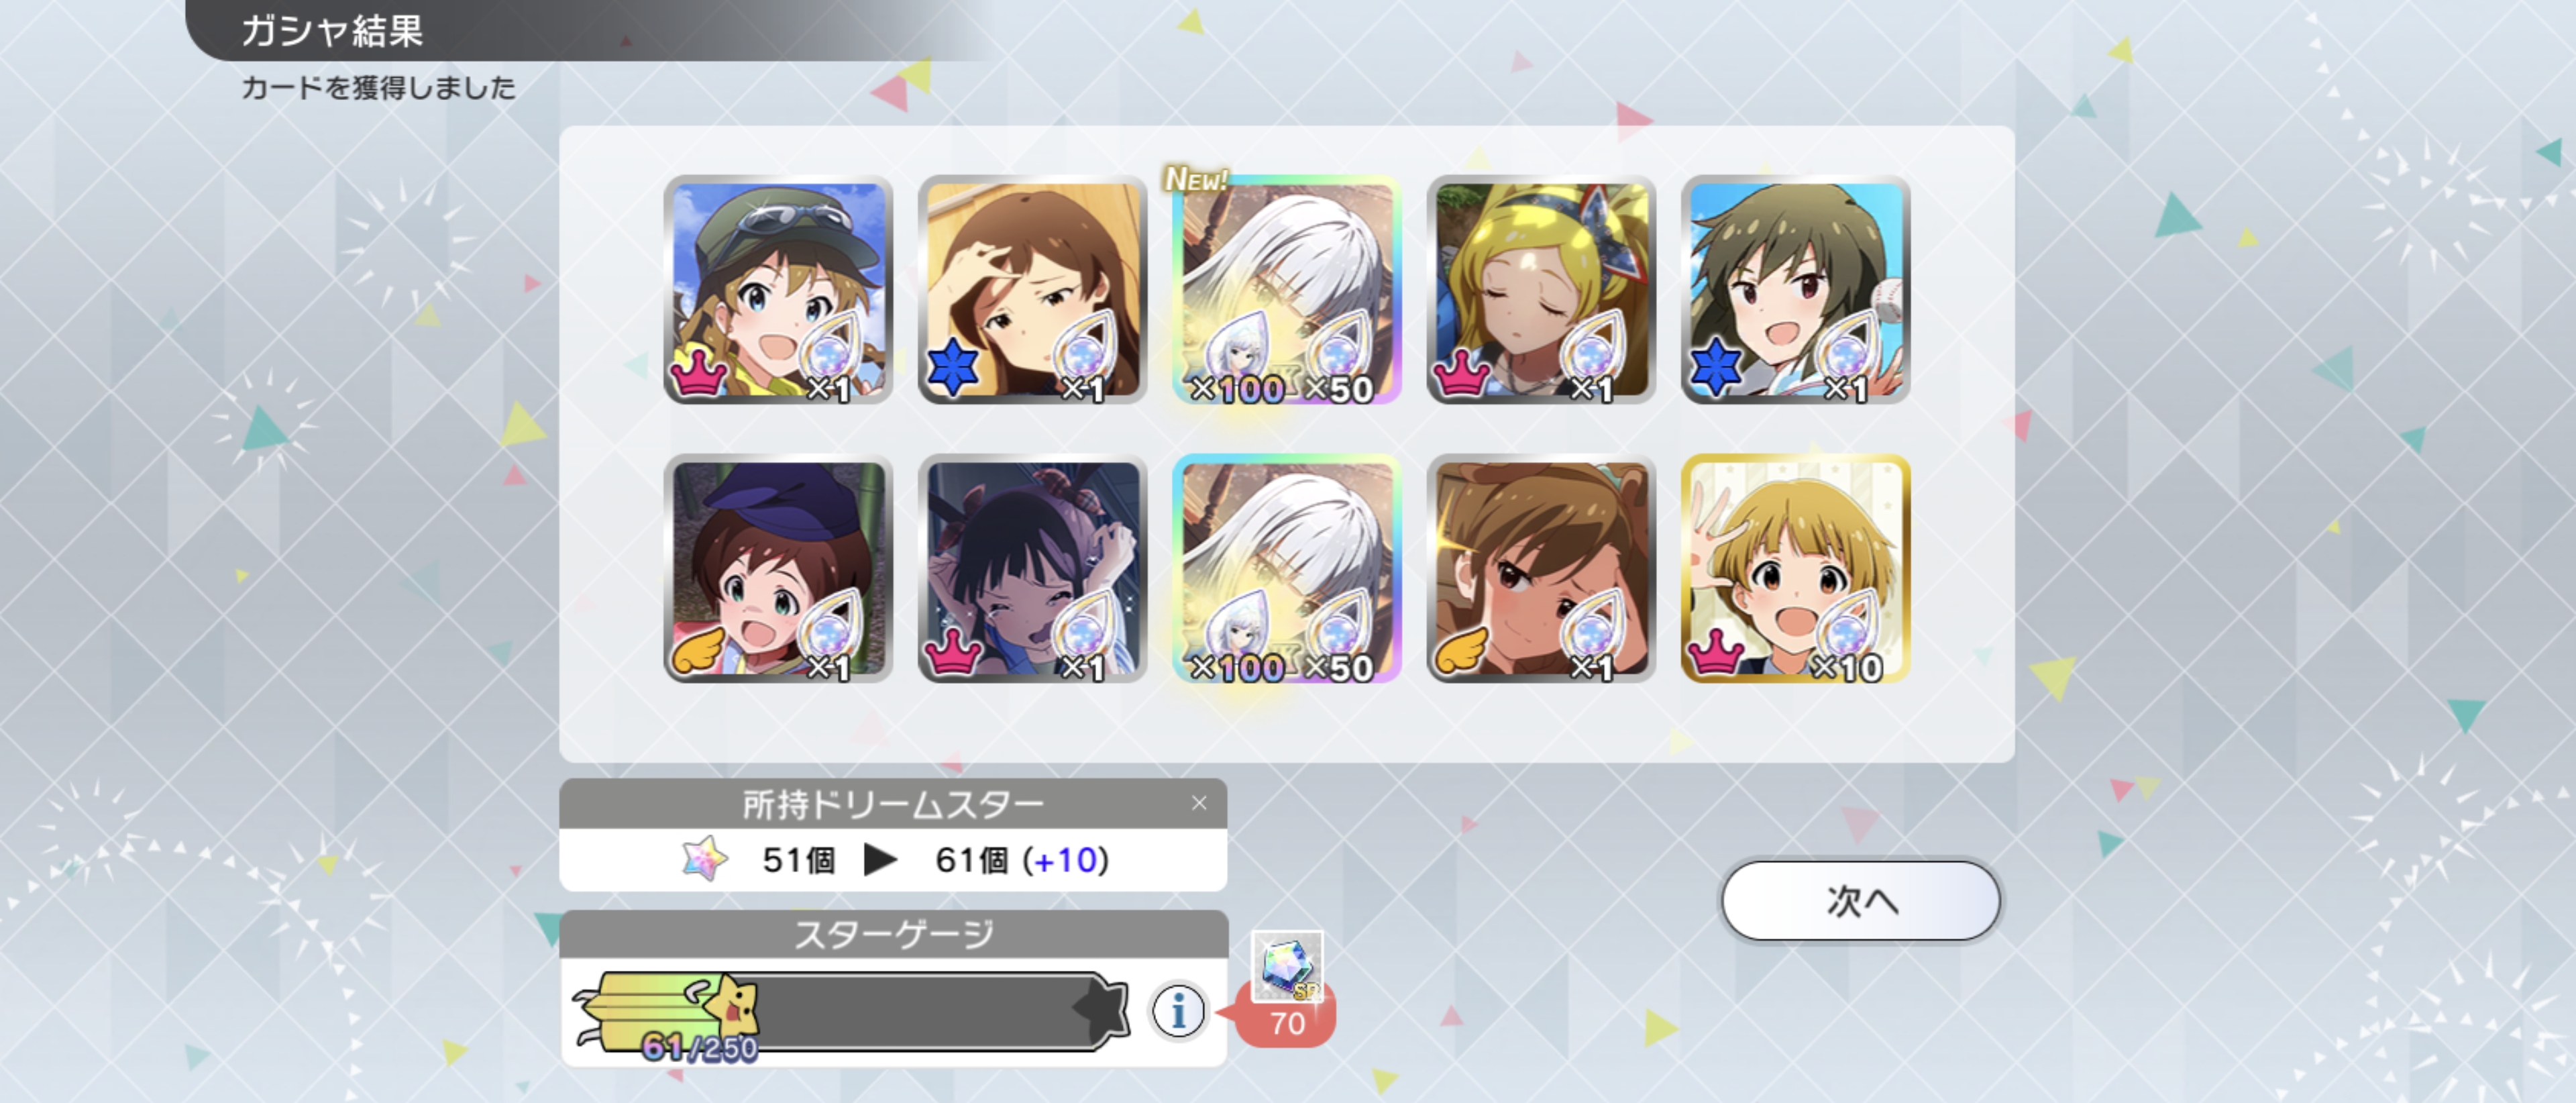The image size is (2576, 1103).
Task: Open the green cap goggles girl card
Action: [x=778, y=289]
